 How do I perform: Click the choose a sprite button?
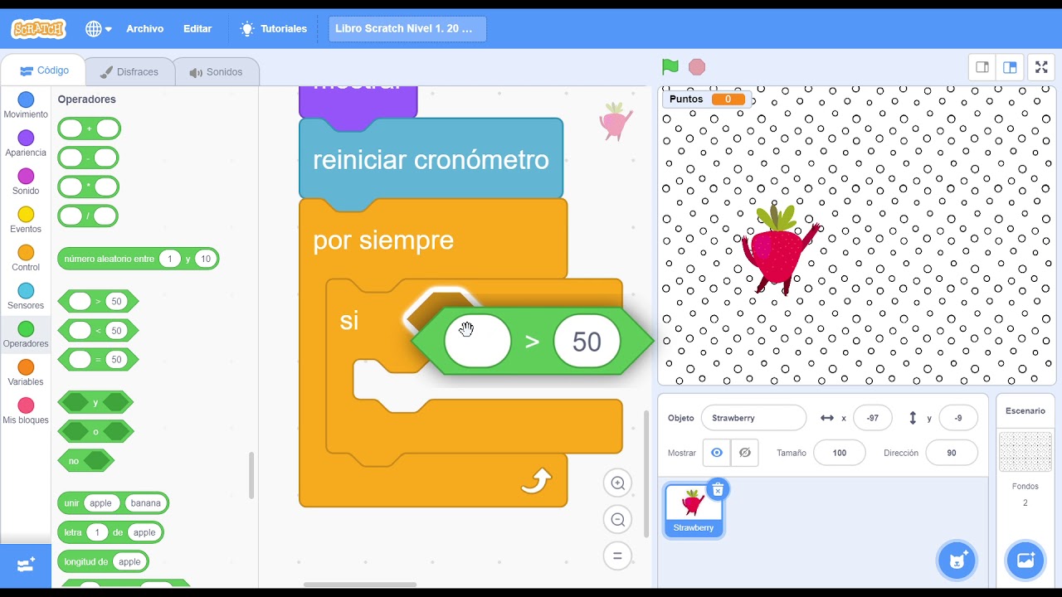[957, 561]
